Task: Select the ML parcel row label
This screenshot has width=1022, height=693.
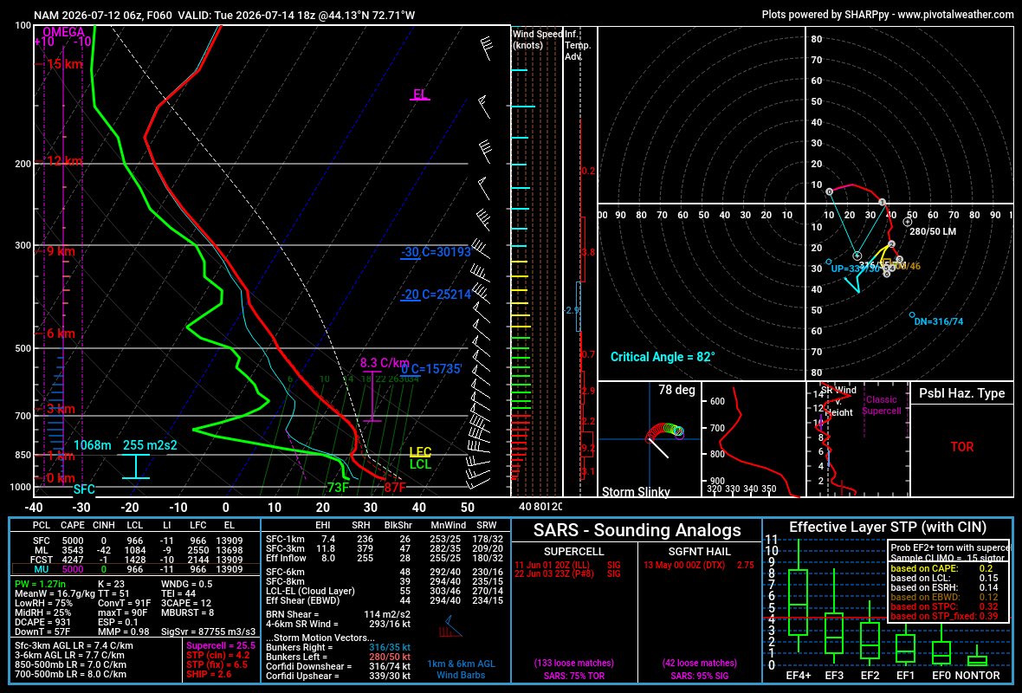Action: click(x=41, y=550)
